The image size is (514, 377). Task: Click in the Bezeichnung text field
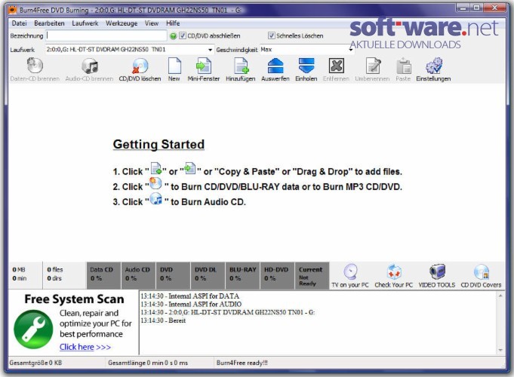[x=106, y=35]
